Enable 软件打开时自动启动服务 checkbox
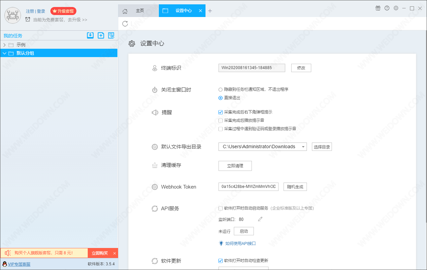 click(x=220, y=208)
